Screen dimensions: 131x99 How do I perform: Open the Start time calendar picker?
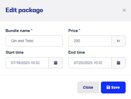click(56, 63)
